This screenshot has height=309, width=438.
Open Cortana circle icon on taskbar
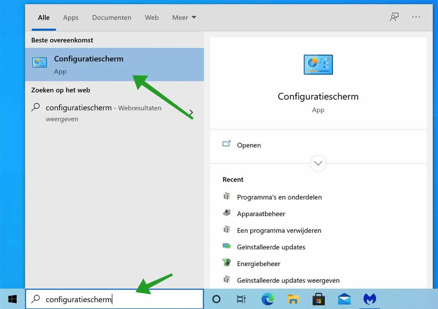point(216,299)
